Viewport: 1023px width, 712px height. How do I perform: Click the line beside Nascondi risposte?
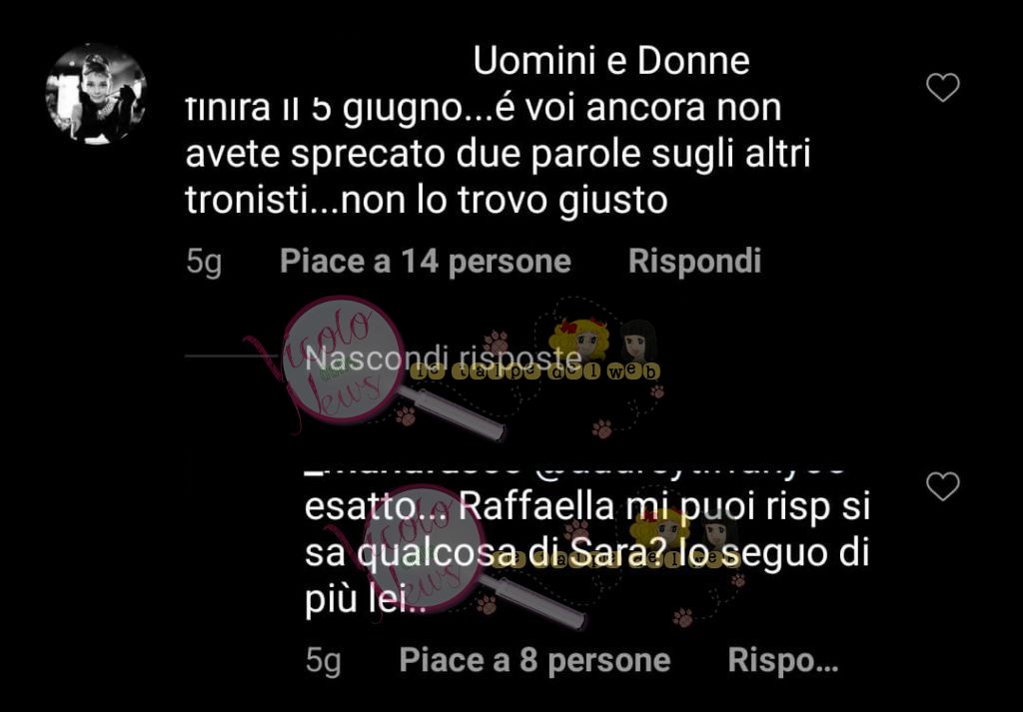232,356
